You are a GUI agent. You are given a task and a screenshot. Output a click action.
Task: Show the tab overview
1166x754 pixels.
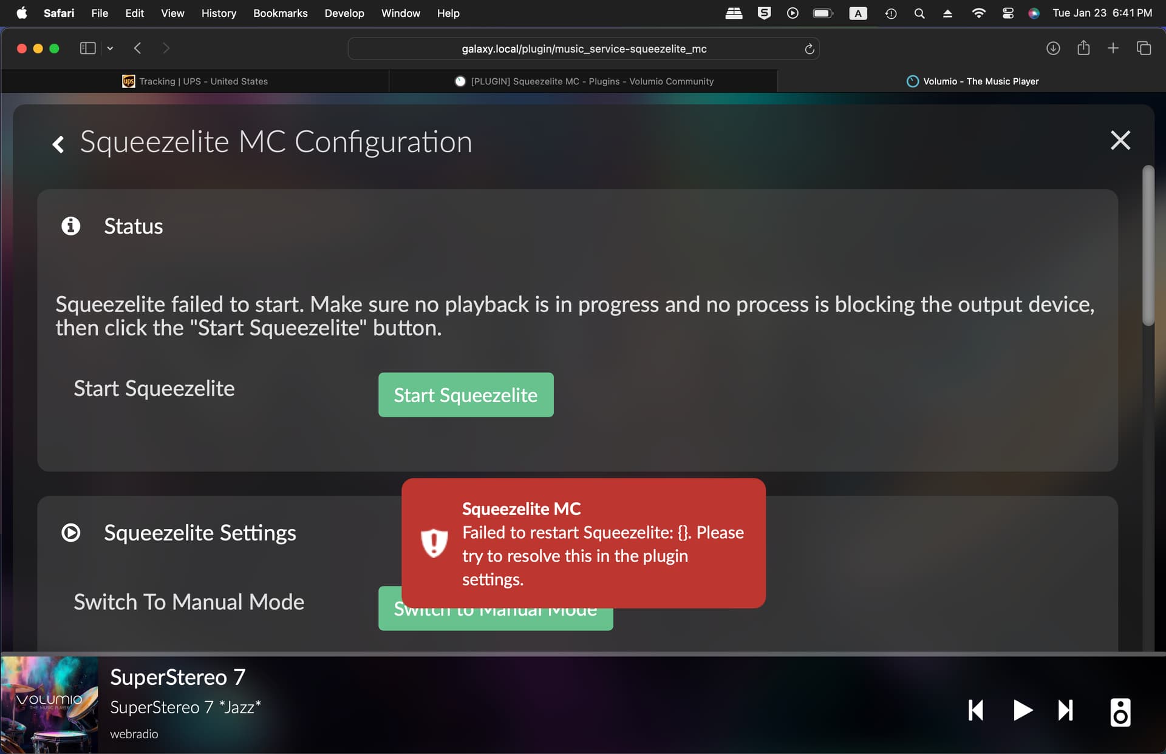[x=1144, y=48]
